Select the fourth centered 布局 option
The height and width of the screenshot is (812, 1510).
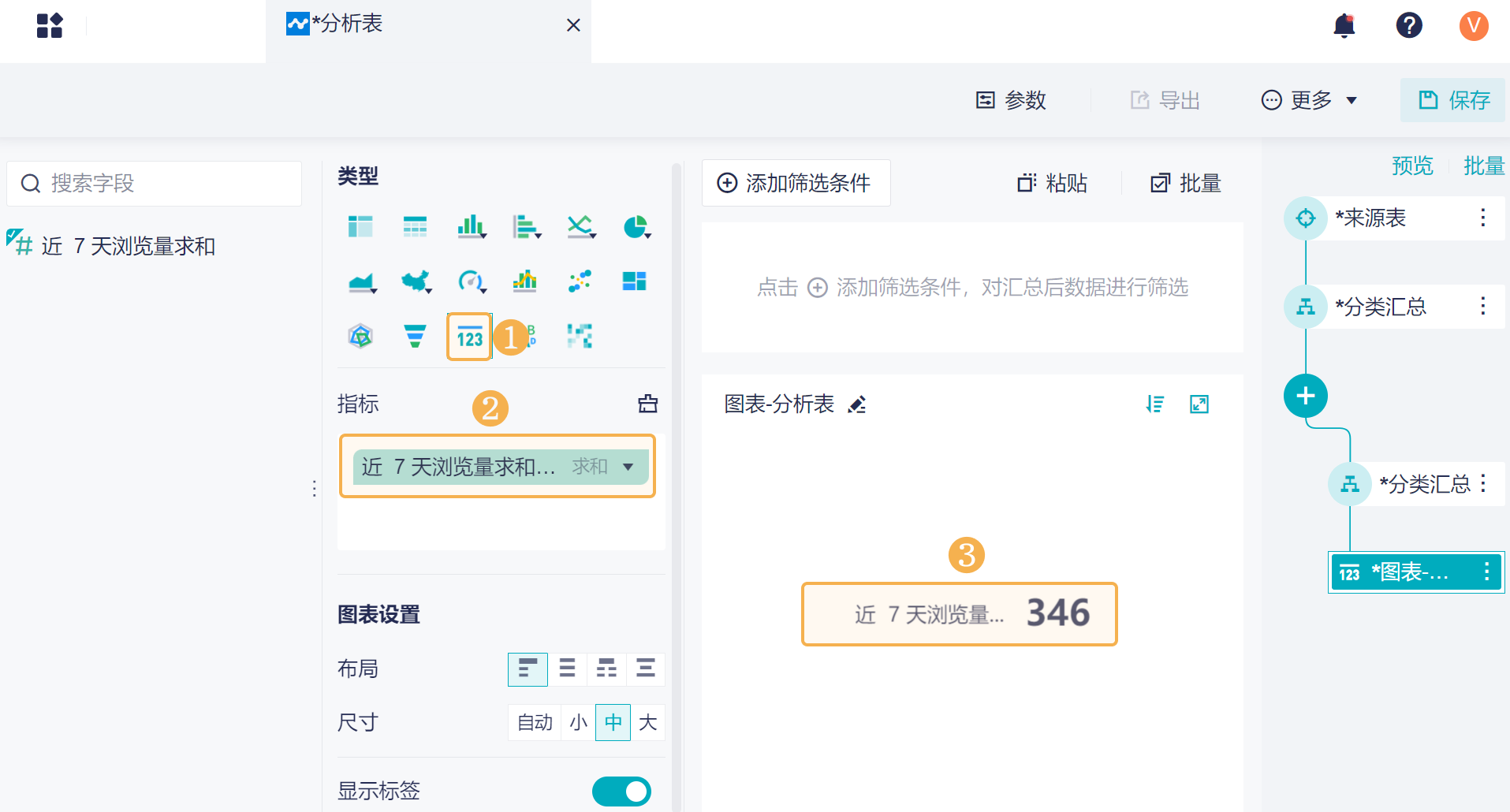tap(646, 669)
